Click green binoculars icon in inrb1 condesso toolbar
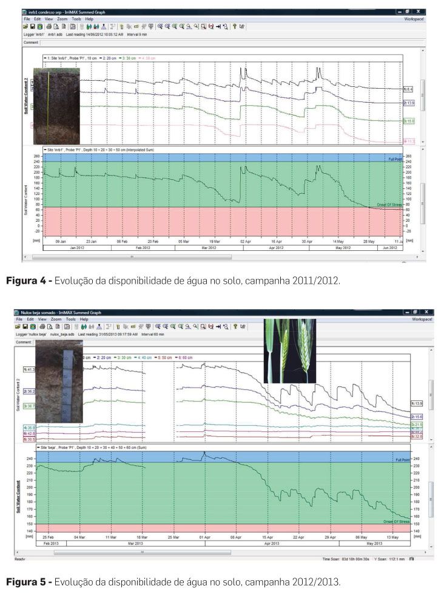The height and width of the screenshot is (599, 444). click(x=89, y=27)
